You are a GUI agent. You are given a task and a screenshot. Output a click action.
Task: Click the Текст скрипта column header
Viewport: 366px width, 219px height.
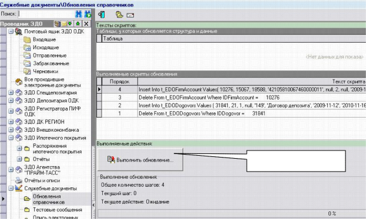252,81
